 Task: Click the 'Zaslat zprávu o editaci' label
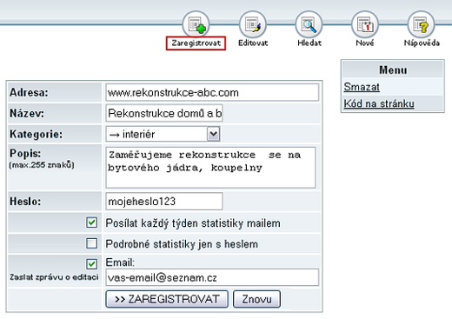(x=54, y=277)
